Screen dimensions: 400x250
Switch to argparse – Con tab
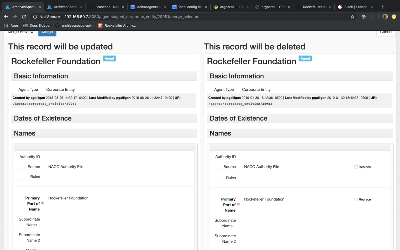click(x=273, y=7)
